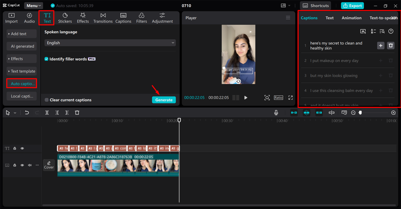Select AI generated in text sidebar
This screenshot has width=401, height=209.
(22, 46)
